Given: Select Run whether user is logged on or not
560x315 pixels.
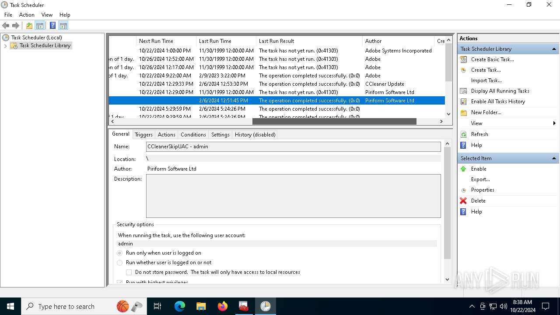Looking at the screenshot, I should 120,262.
